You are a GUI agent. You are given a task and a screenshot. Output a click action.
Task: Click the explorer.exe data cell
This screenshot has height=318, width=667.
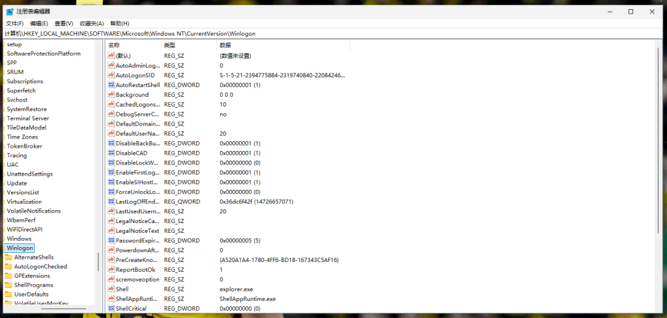coord(236,289)
